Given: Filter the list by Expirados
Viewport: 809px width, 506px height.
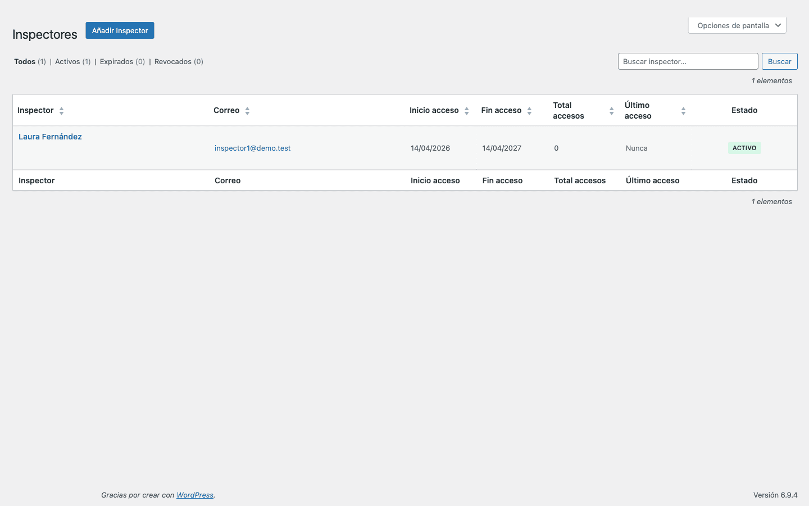Looking at the screenshot, I should coord(116,62).
